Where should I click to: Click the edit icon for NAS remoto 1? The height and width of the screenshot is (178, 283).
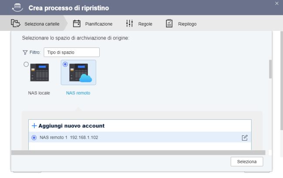click(x=245, y=138)
